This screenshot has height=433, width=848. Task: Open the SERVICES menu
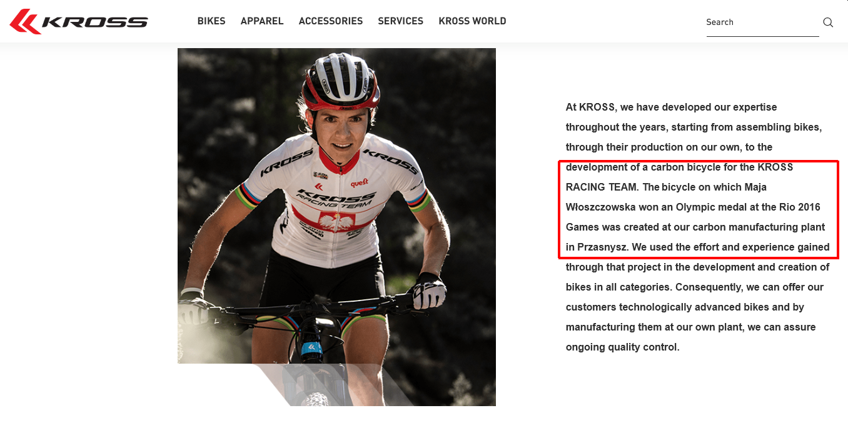[401, 21]
